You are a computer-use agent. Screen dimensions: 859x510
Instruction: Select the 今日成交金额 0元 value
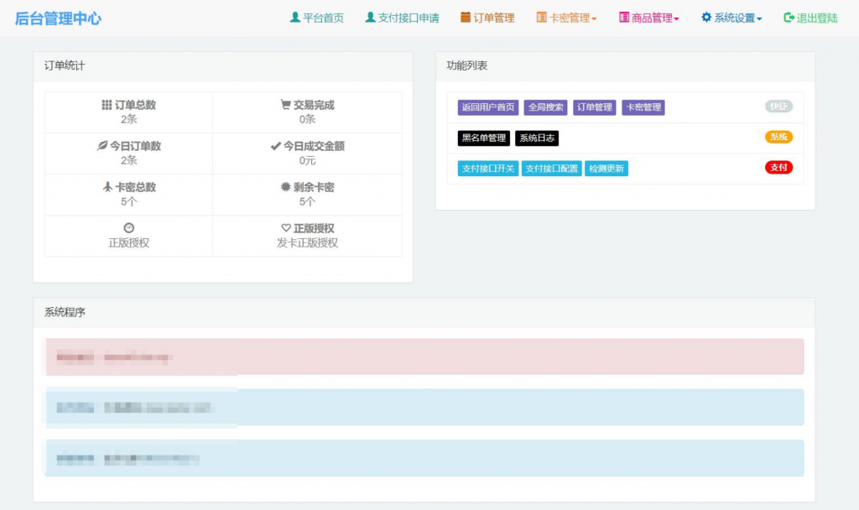click(307, 160)
